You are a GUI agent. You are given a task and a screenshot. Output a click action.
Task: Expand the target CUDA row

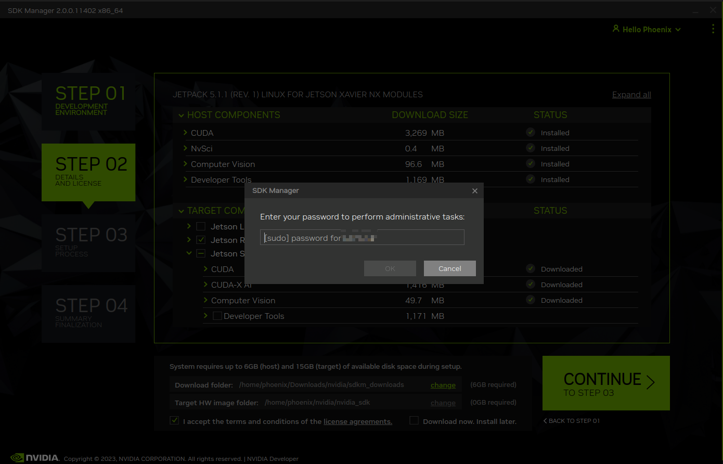click(x=206, y=269)
